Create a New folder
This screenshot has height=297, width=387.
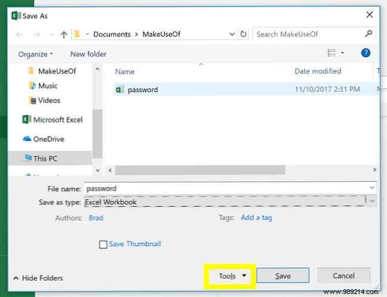89,54
